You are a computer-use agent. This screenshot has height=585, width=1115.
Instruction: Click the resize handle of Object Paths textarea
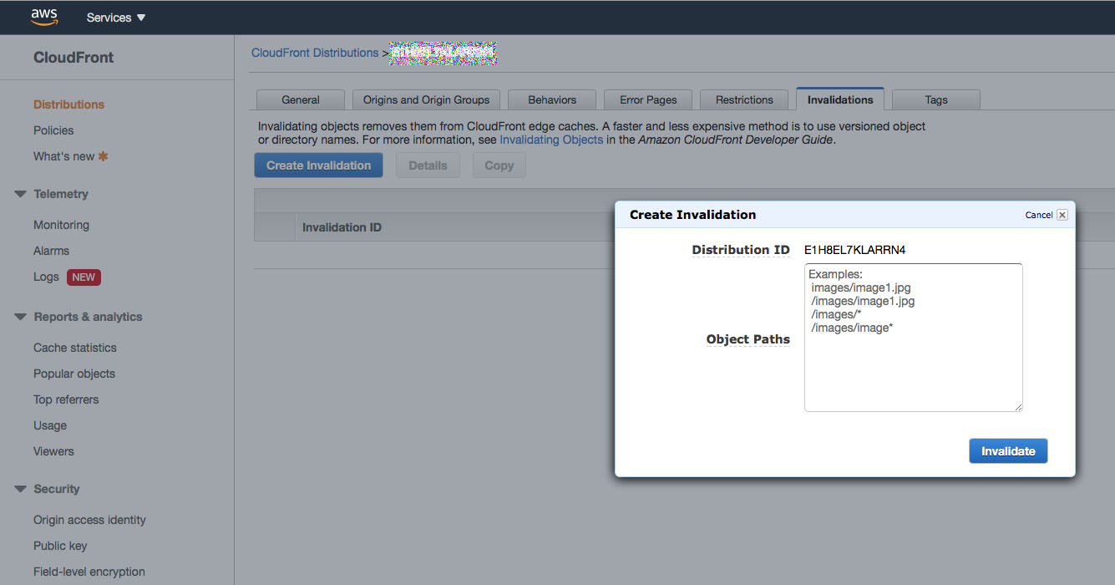(x=1018, y=407)
